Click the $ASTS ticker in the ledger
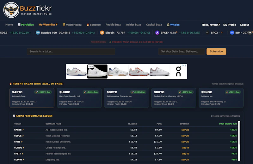Screen dimensions: 253x164 click(x=18, y=130)
